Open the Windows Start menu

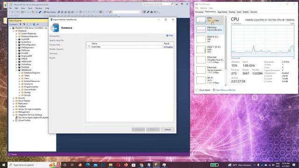[x=4, y=165]
